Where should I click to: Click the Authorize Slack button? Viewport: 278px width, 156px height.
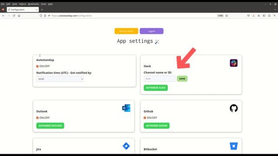[156, 88]
